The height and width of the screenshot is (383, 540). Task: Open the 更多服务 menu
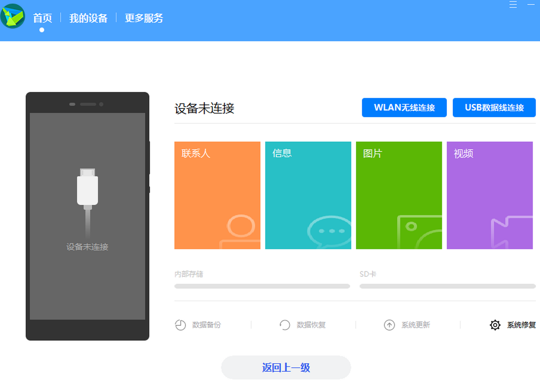(144, 18)
